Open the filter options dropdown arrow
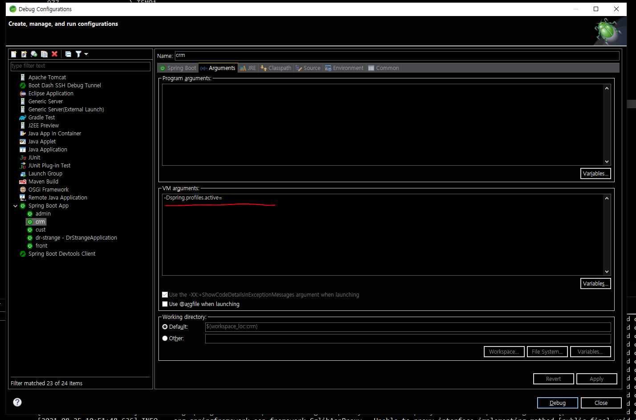The width and height of the screenshot is (636, 420). click(x=86, y=54)
